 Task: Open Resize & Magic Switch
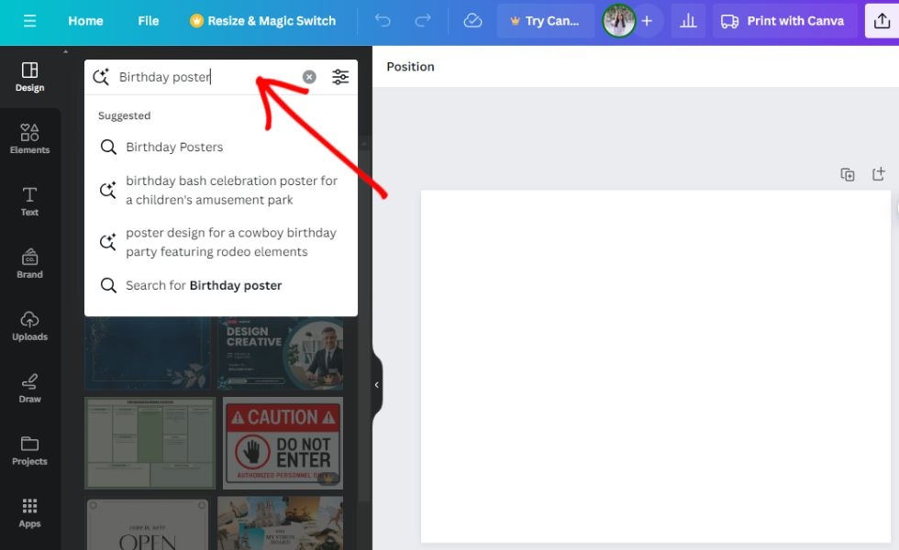[263, 21]
